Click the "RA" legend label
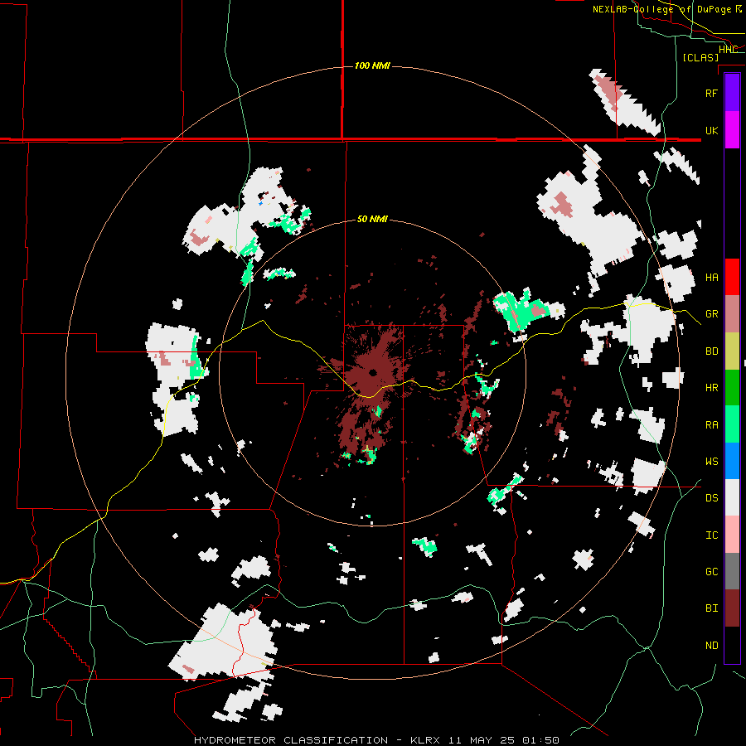 pos(711,425)
